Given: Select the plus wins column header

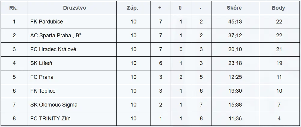Looking at the screenshot, I should tap(160, 8).
